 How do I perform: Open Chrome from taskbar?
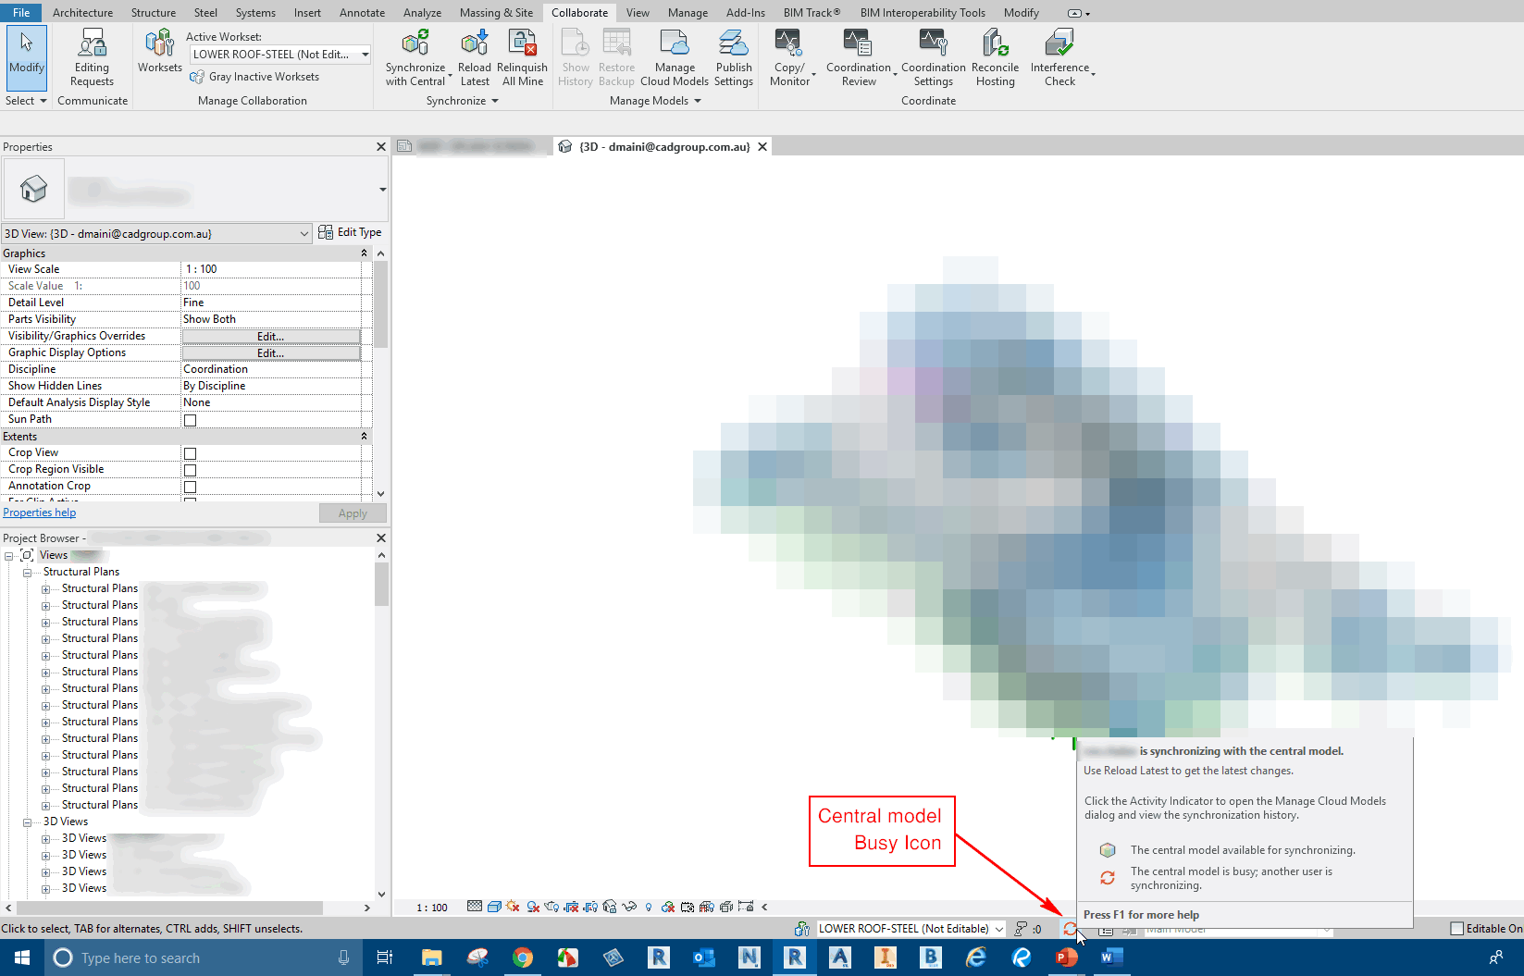coord(523,957)
